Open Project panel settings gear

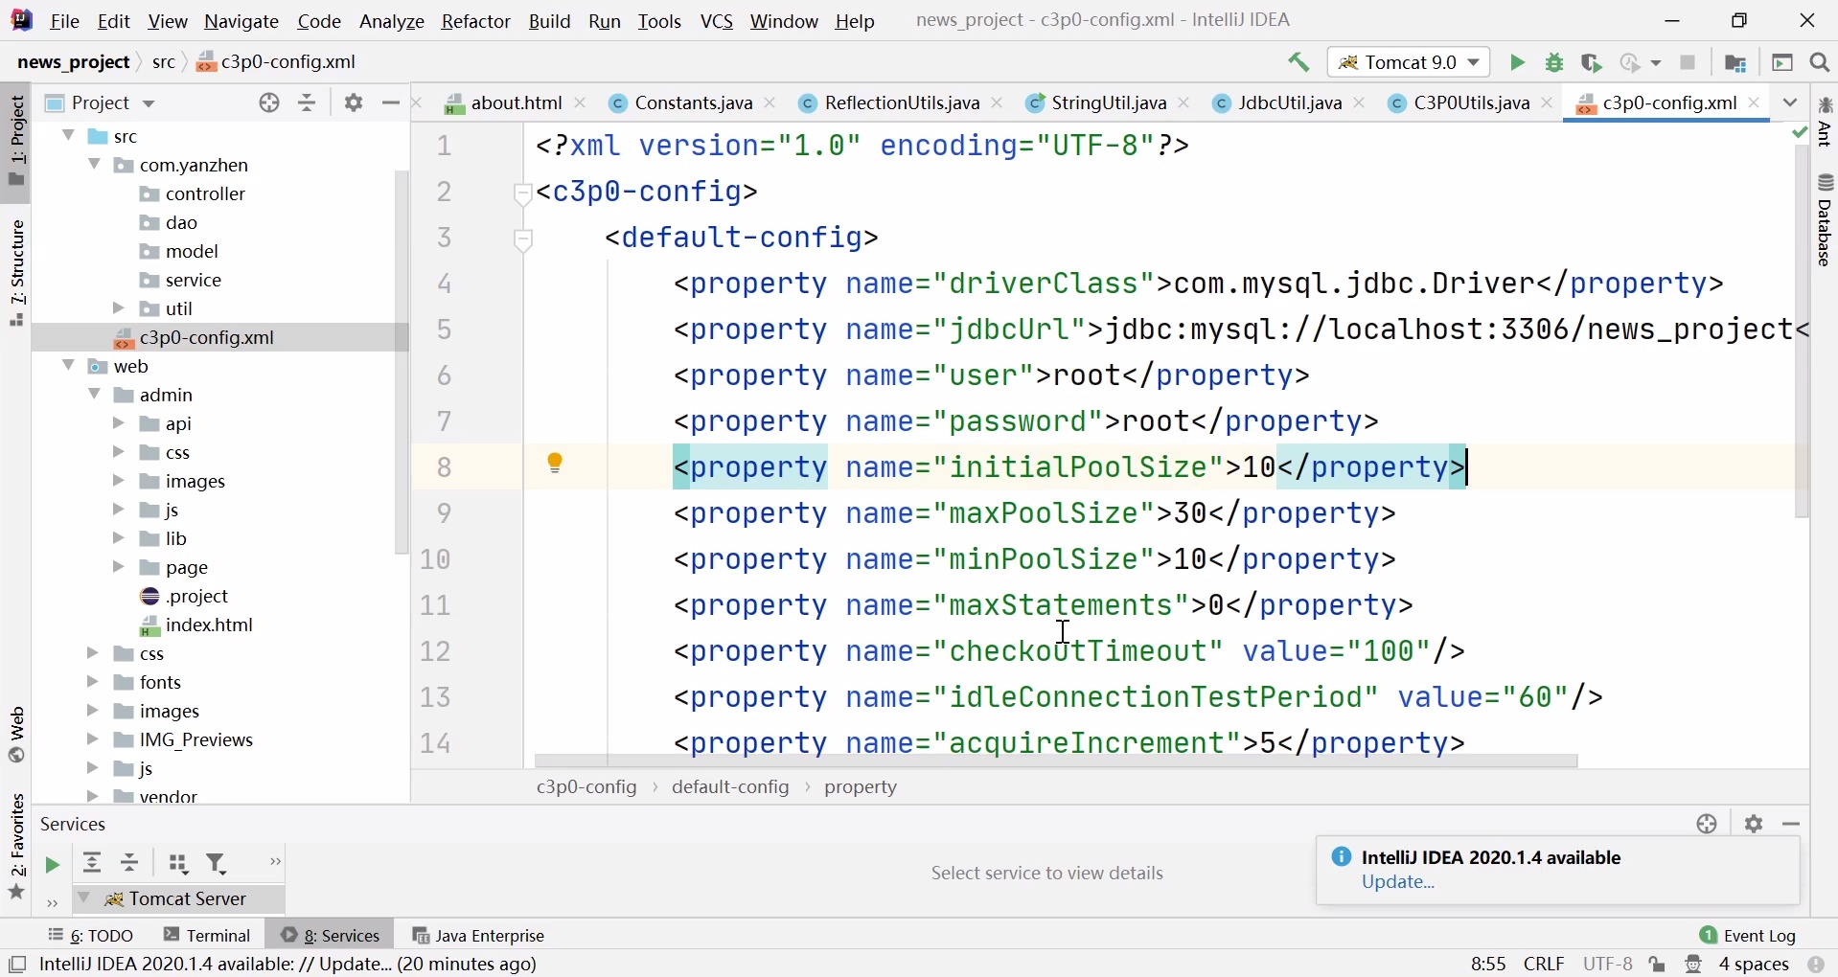pyautogui.click(x=355, y=103)
